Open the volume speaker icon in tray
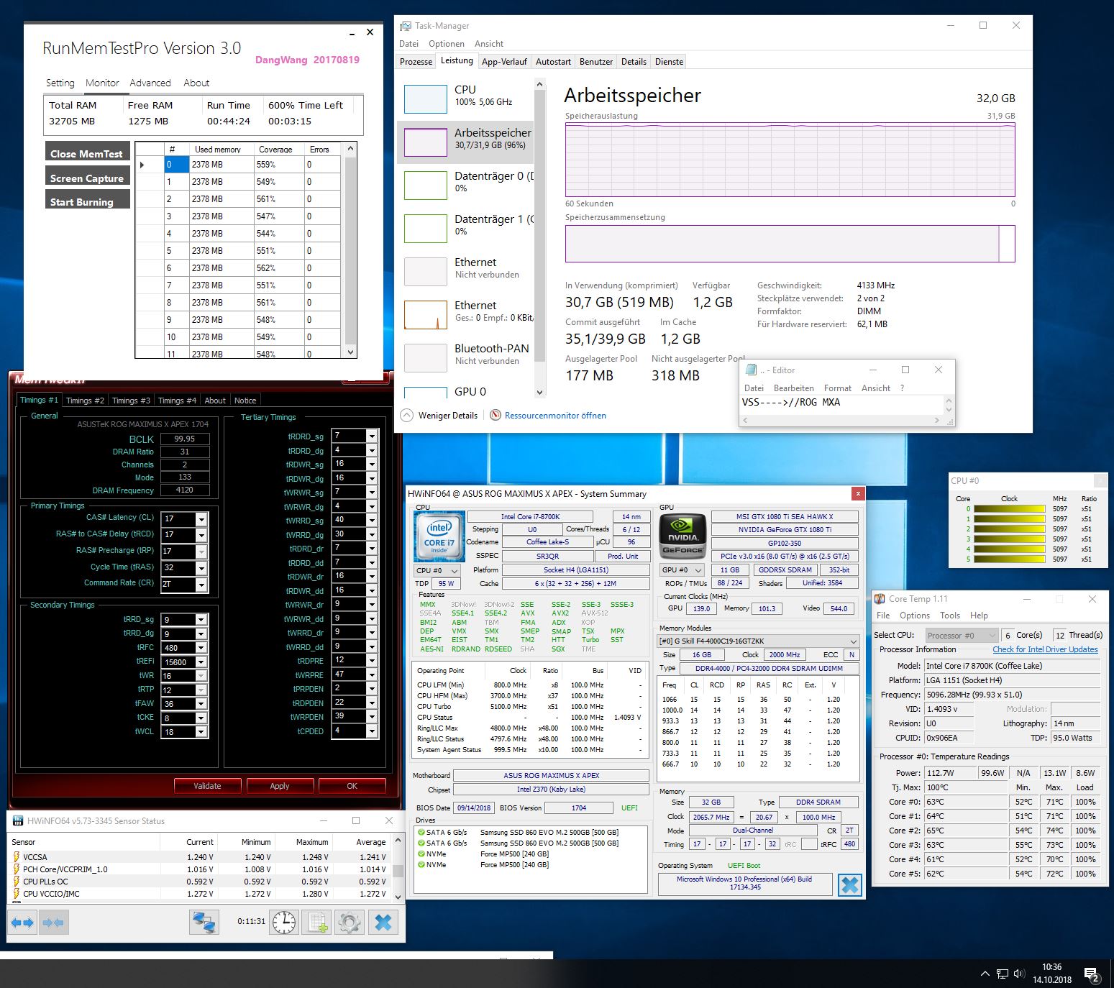1114x988 pixels. pyautogui.click(x=1019, y=974)
